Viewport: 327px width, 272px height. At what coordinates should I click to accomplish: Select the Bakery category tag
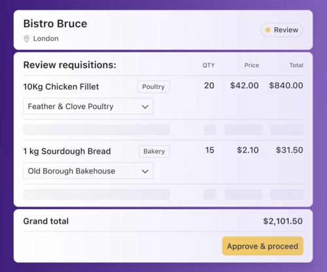coord(154,151)
